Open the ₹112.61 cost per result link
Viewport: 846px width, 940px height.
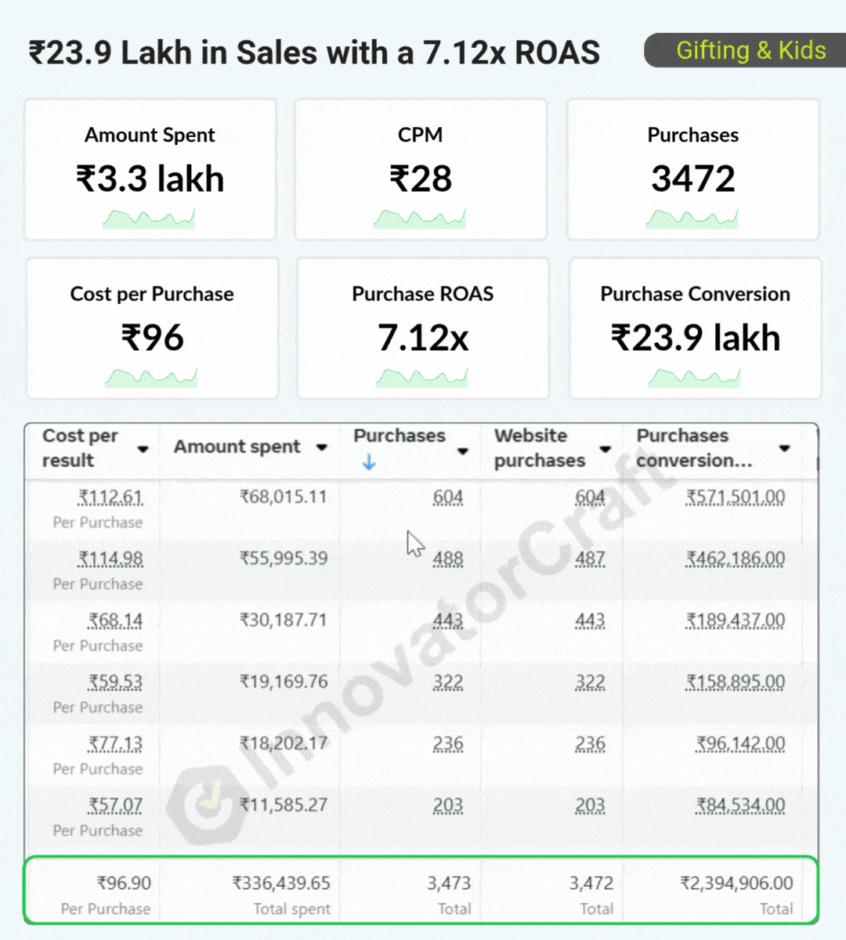click(x=110, y=497)
